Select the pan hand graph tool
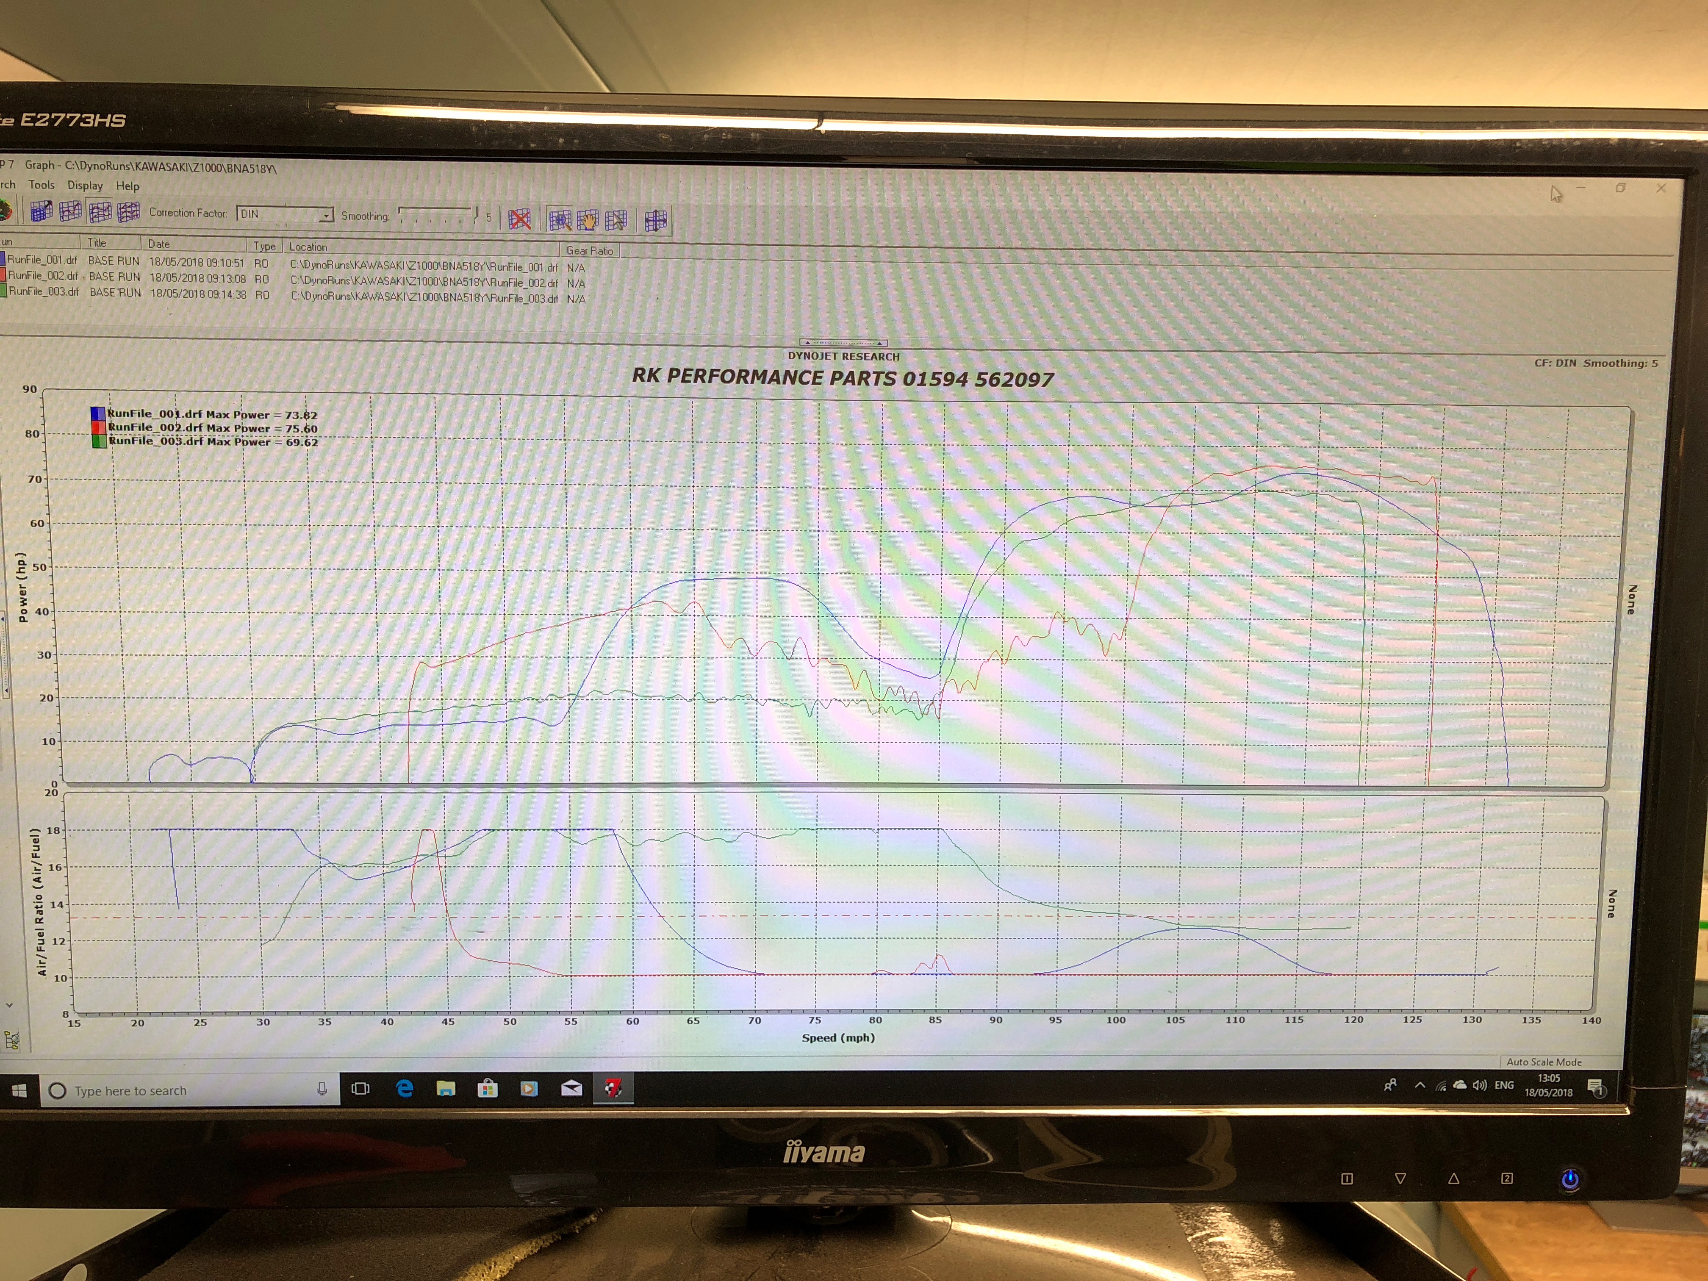The image size is (1708, 1281). point(588,220)
